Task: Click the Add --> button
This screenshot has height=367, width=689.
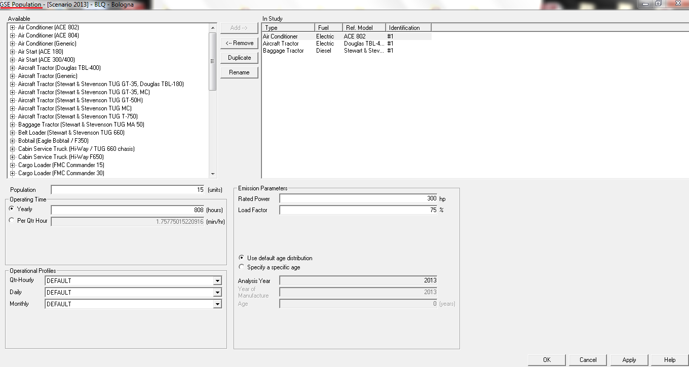Action: (x=239, y=28)
